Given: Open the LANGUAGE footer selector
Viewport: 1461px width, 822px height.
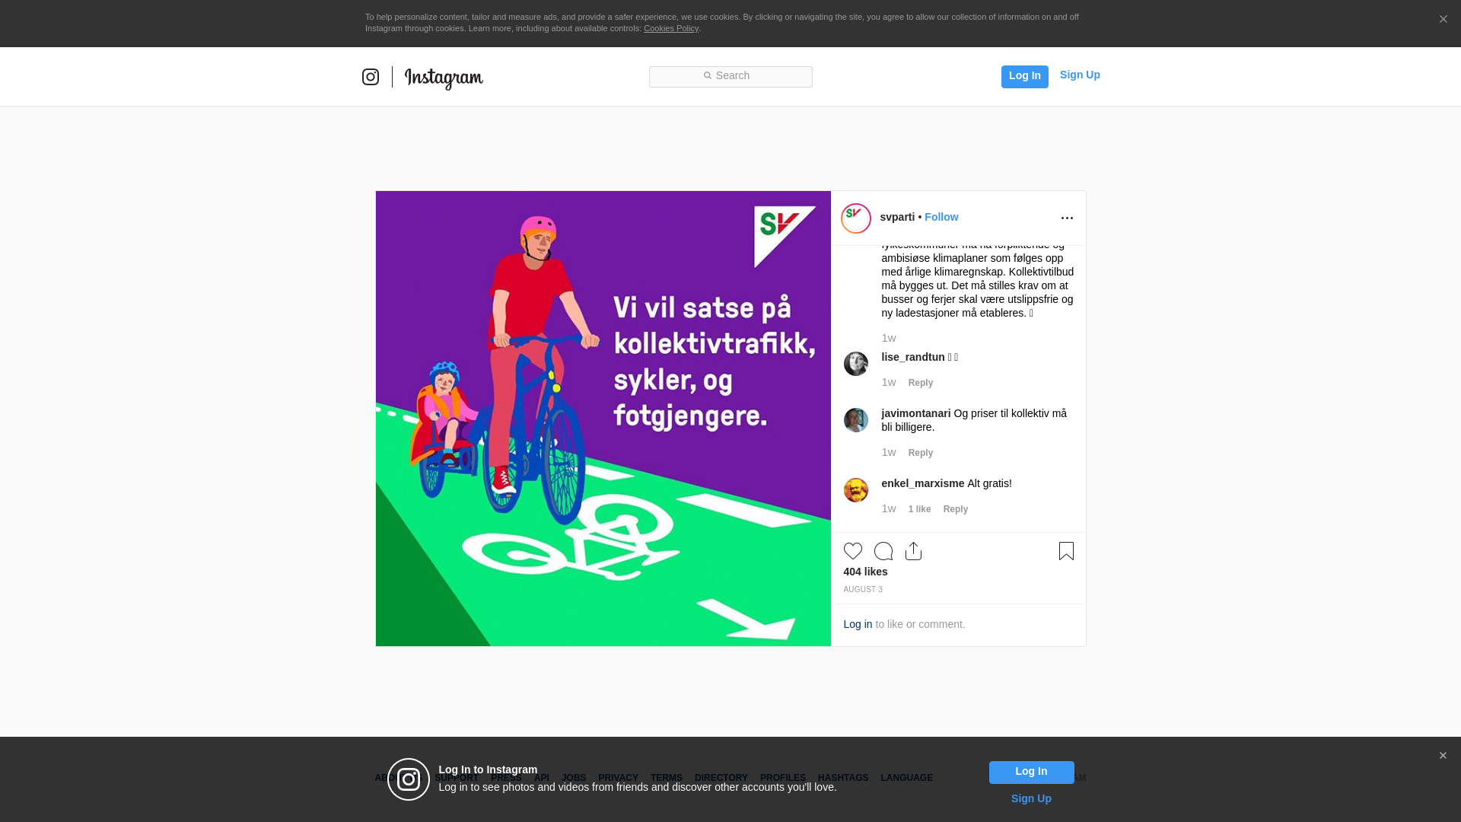Looking at the screenshot, I should (x=907, y=778).
